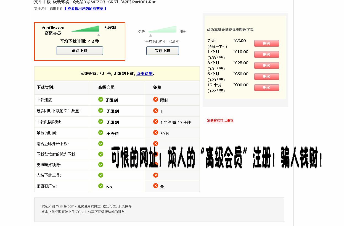
Task: Click the 平均下载时间: > 18 秒 text
Action: click(162, 41)
